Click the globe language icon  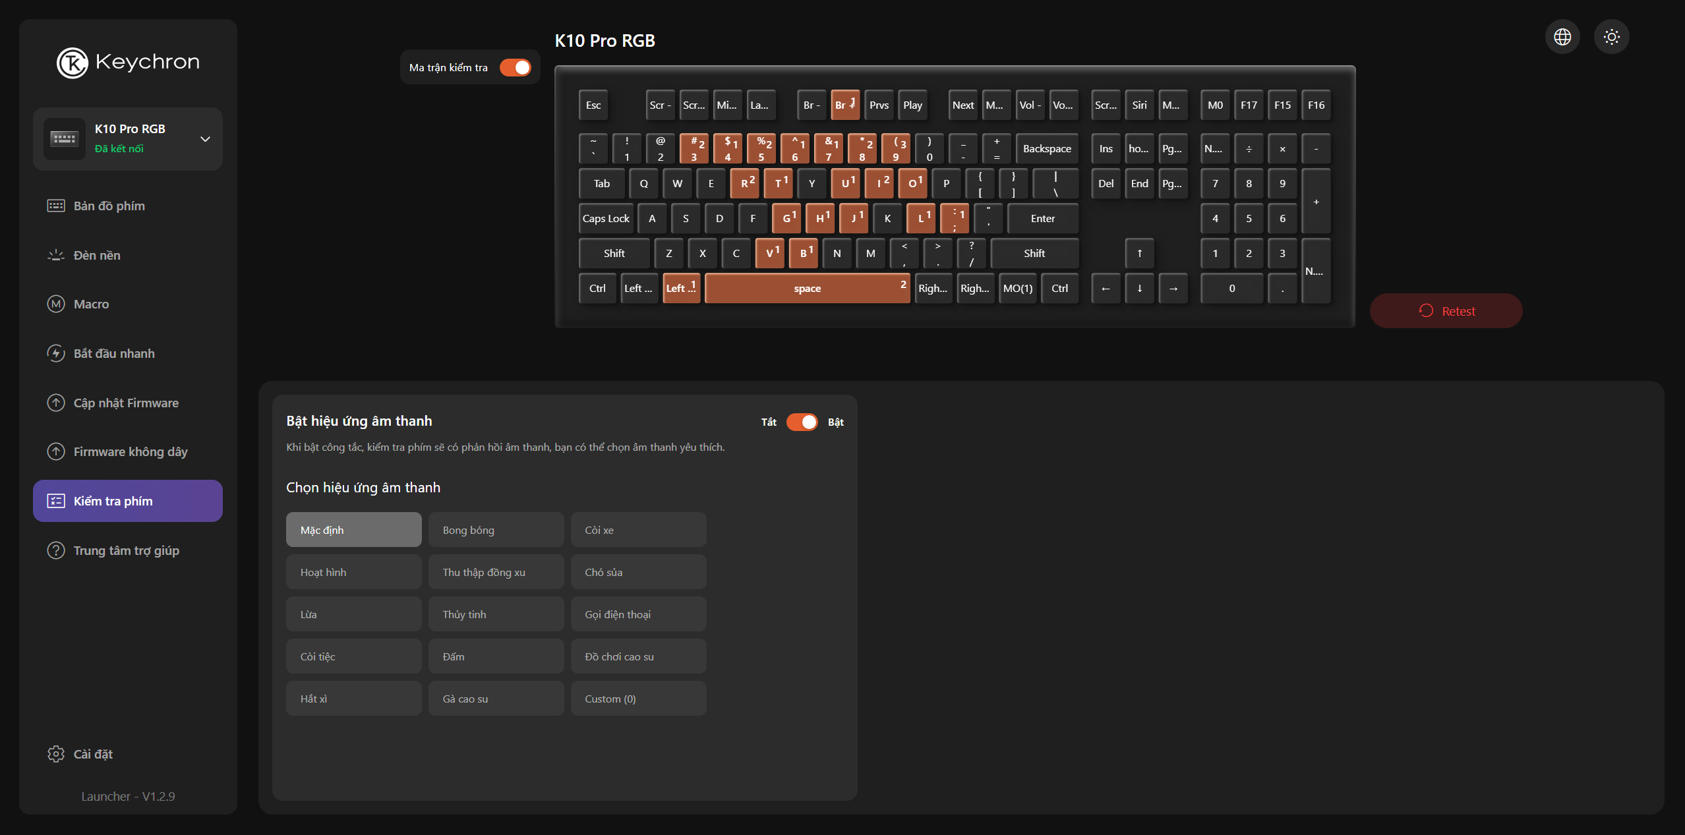click(x=1562, y=37)
